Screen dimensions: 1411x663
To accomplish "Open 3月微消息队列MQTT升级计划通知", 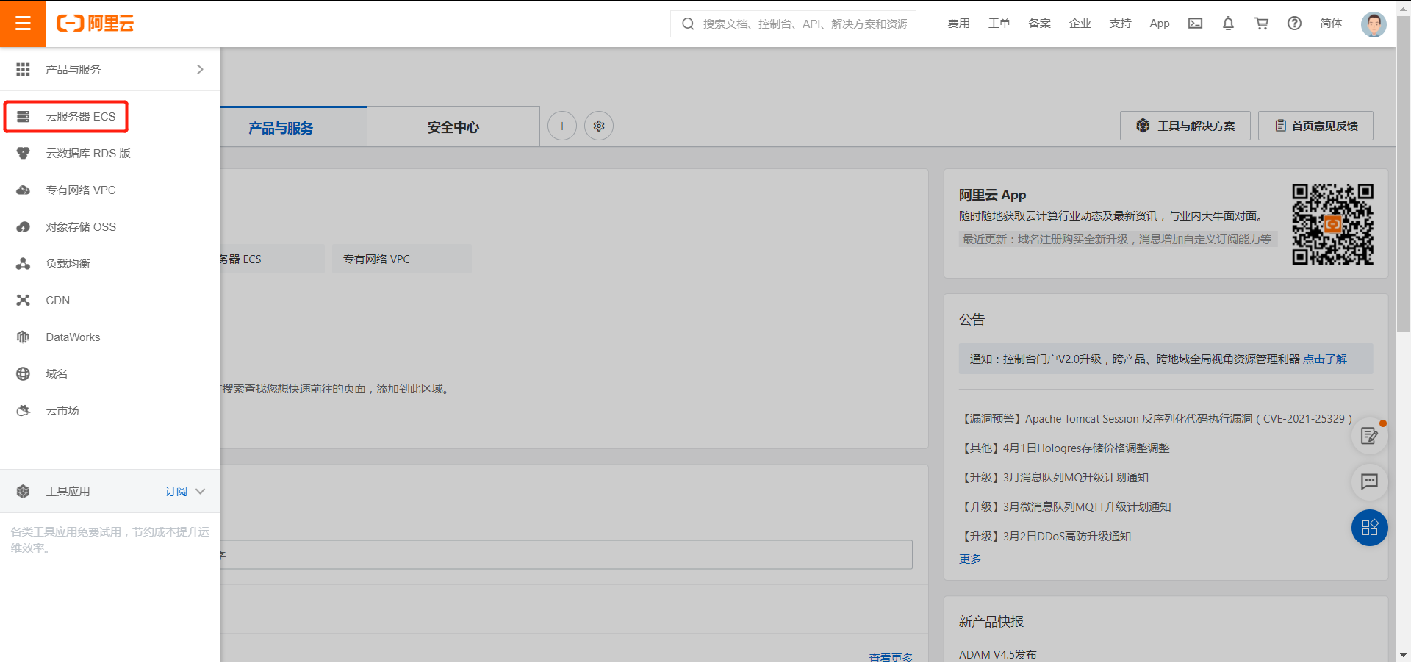I will click(1066, 506).
